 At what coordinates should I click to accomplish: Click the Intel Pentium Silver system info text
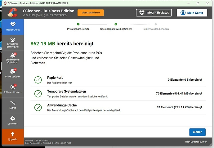pyautogui.click(x=48, y=143)
